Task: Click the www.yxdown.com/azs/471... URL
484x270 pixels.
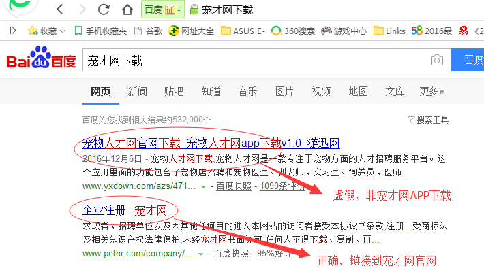Action: 138,186
